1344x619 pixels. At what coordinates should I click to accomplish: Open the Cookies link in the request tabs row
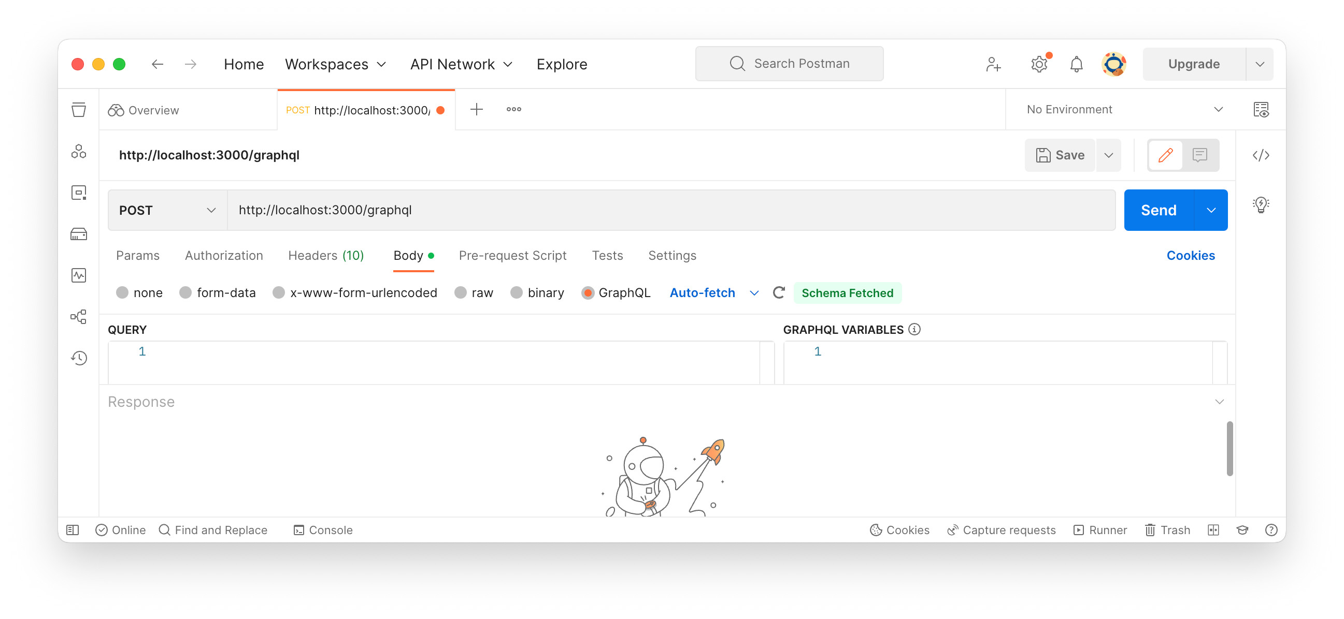point(1190,255)
